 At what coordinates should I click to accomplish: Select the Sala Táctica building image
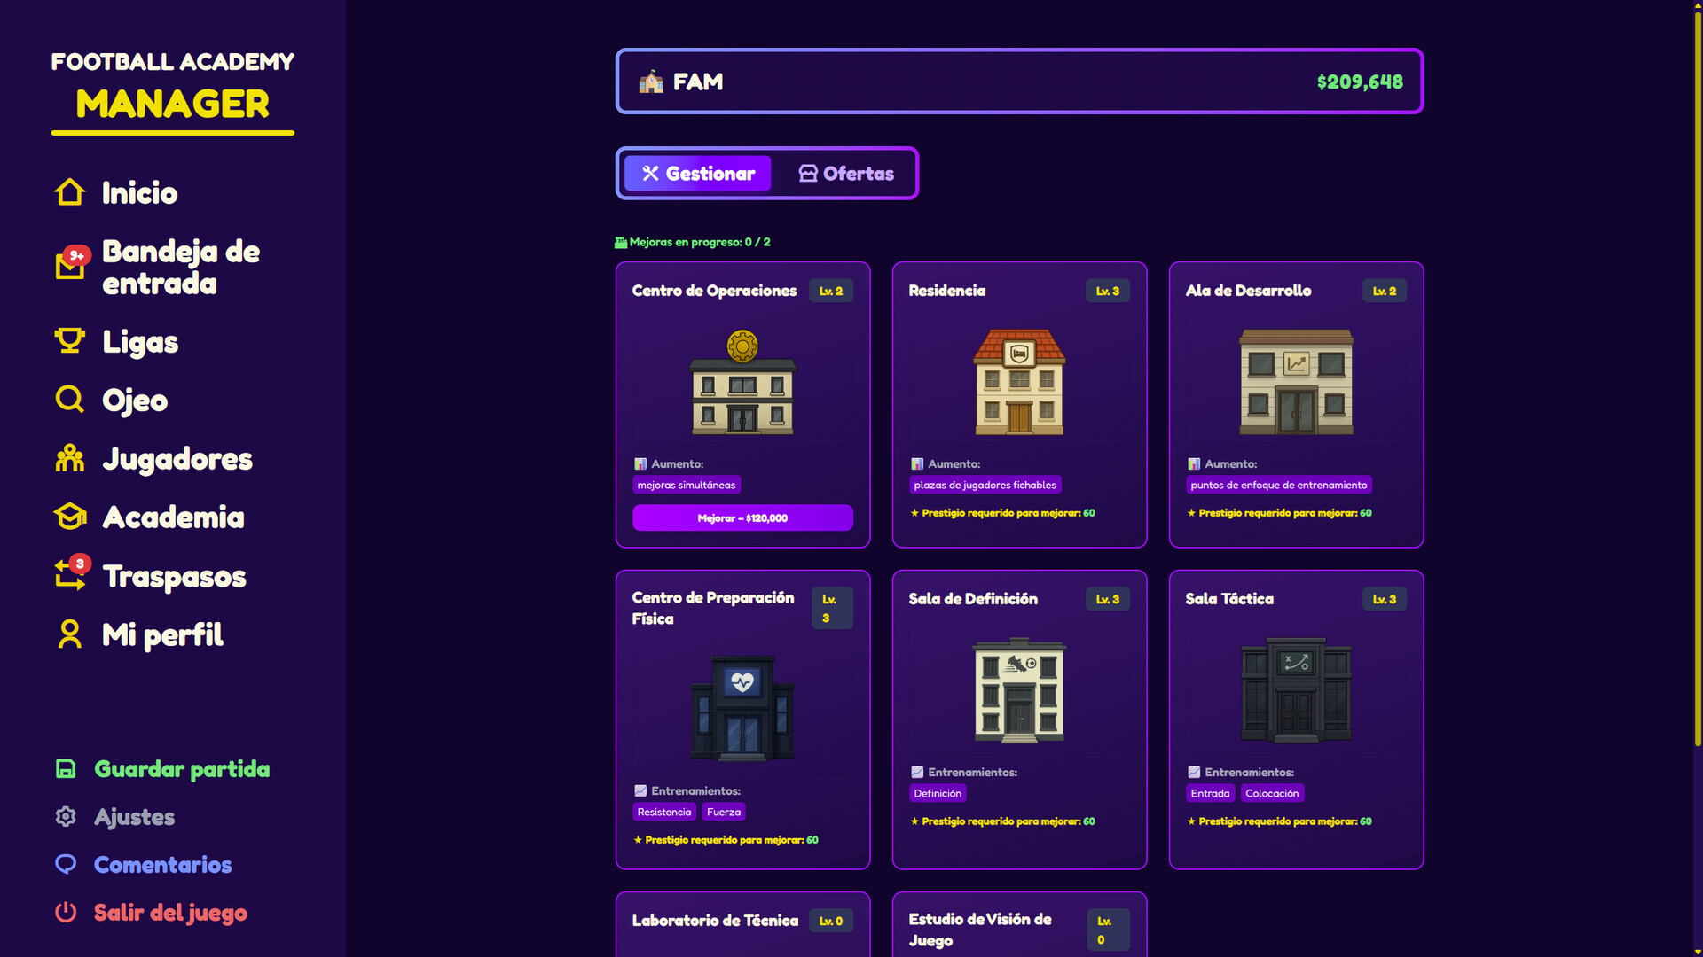click(1296, 690)
